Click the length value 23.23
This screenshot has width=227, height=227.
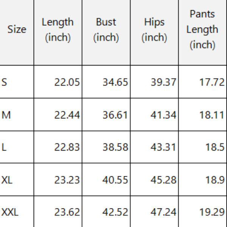tap(58, 179)
